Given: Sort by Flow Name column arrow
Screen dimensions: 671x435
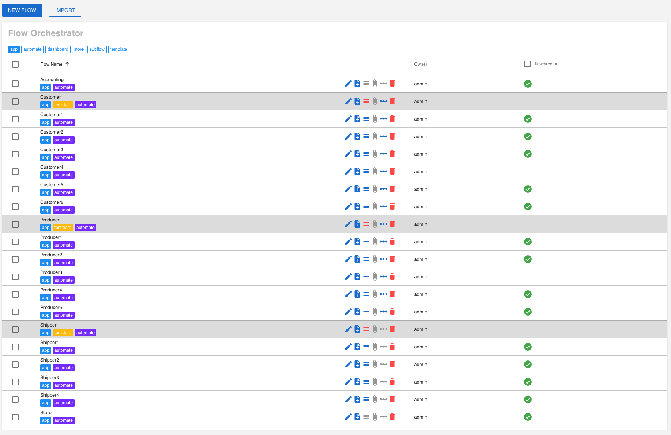Looking at the screenshot, I should pos(67,64).
